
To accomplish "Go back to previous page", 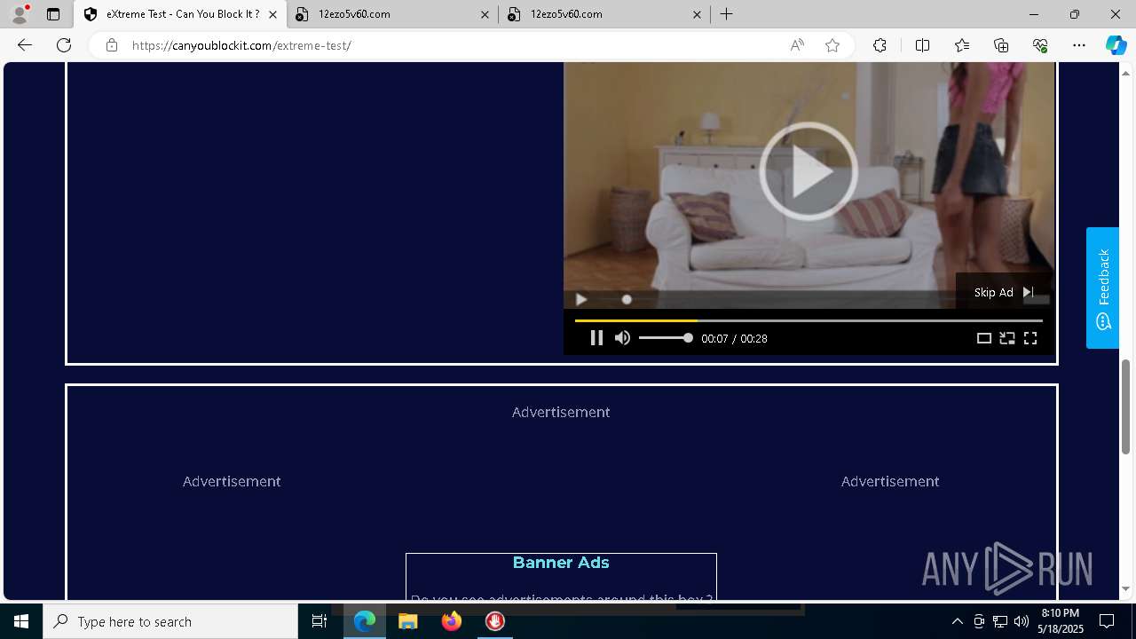I will pyautogui.click(x=25, y=45).
